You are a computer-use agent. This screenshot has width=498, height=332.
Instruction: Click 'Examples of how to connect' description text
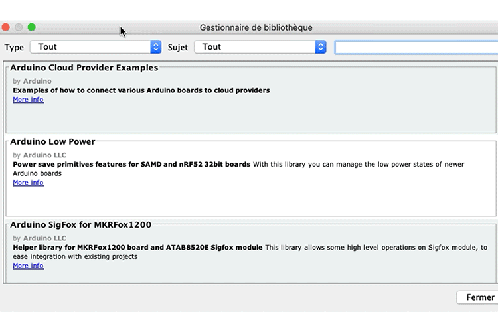pos(141,90)
